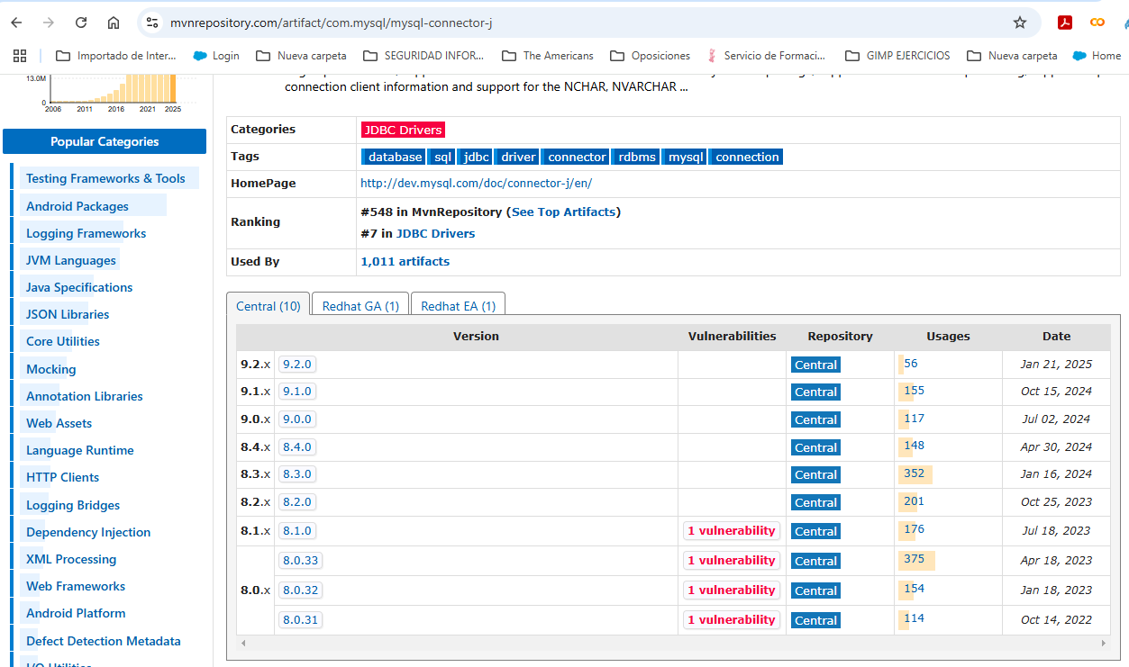Open Logging Frameworks category
The height and width of the screenshot is (667, 1129).
tap(86, 233)
